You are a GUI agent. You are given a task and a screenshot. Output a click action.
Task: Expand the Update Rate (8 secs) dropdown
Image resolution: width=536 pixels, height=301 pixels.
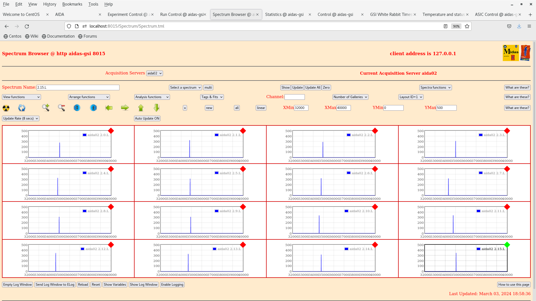[x=21, y=118]
